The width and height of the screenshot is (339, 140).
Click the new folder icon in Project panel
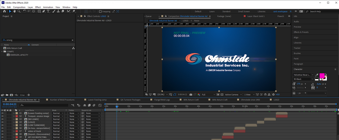click(7, 95)
